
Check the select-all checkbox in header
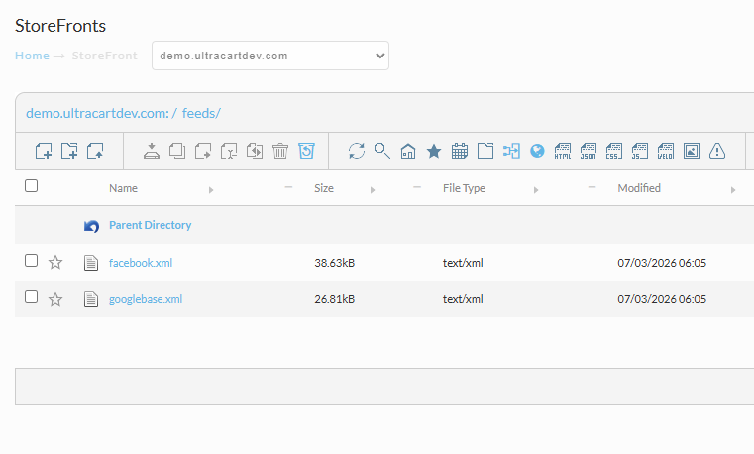click(x=32, y=186)
